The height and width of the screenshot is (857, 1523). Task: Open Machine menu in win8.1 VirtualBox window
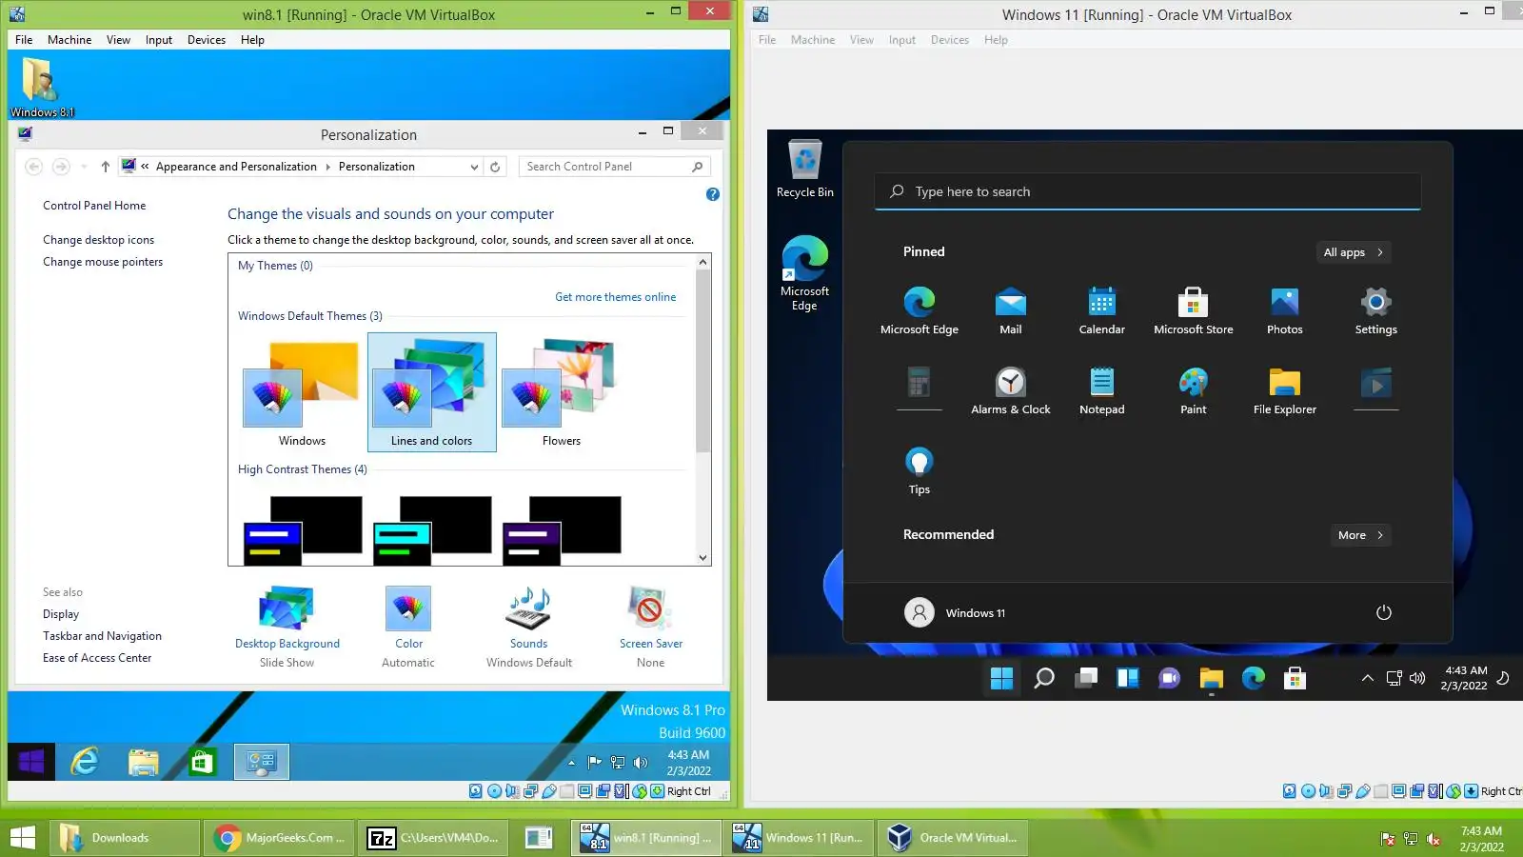(x=69, y=40)
